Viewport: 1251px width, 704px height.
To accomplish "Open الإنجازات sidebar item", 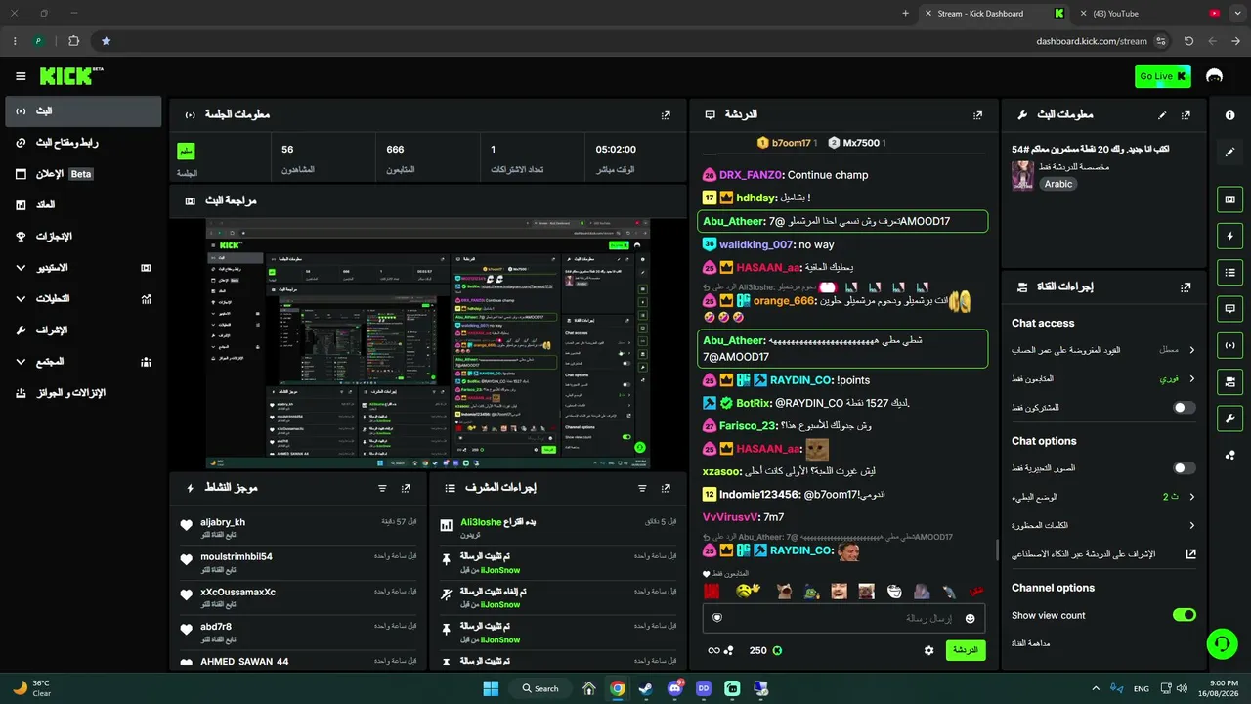I will tap(82, 237).
